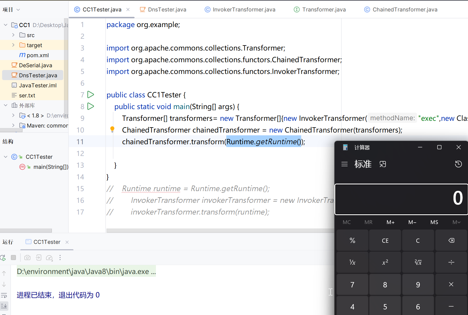The height and width of the screenshot is (315, 468).
Task: Click the yellow lightbulb intention icon
Action: (112, 129)
